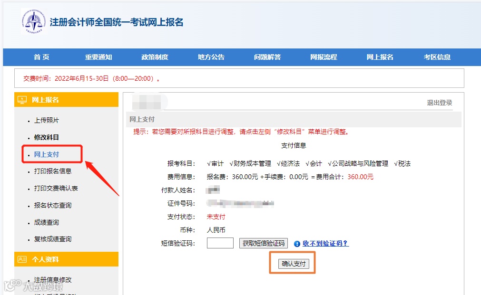The height and width of the screenshot is (295, 481).
Task: Click the √审计 subject entry
Action: 216,163
